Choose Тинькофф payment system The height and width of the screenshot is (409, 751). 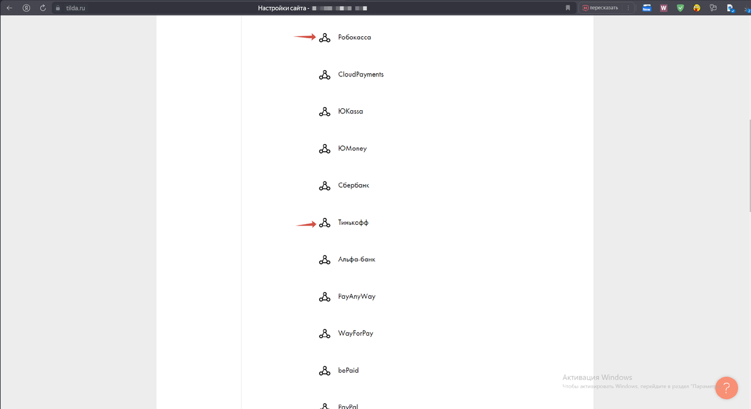tap(353, 222)
